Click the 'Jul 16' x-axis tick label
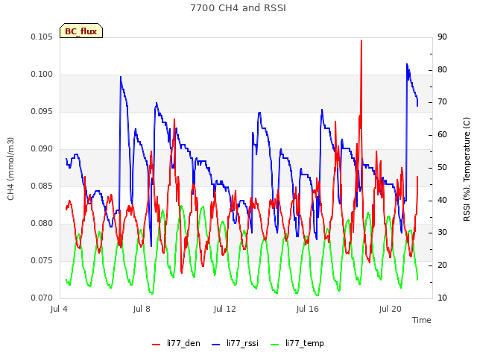Viewport: 477px width, 358px height. (x=307, y=309)
